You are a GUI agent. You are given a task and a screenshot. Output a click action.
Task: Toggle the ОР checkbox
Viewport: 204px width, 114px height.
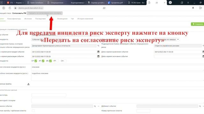point(36,61)
